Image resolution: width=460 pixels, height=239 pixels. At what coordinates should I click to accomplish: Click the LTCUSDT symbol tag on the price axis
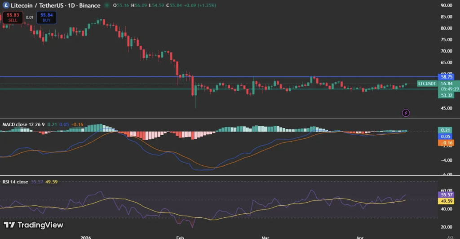(x=427, y=84)
